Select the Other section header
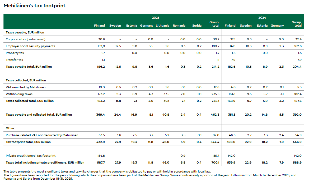The width and height of the screenshot is (309, 182). [10, 128]
